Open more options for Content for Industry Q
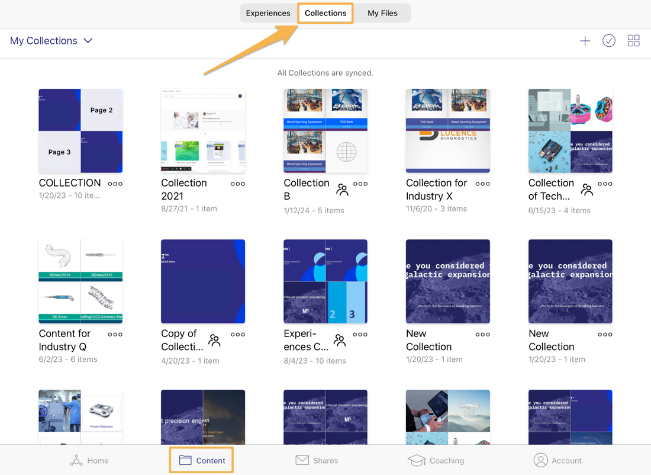 coord(115,334)
